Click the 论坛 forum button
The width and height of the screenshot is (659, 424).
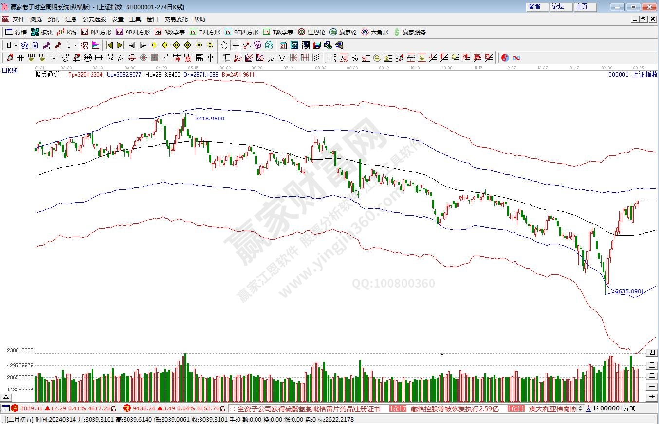click(x=558, y=6)
